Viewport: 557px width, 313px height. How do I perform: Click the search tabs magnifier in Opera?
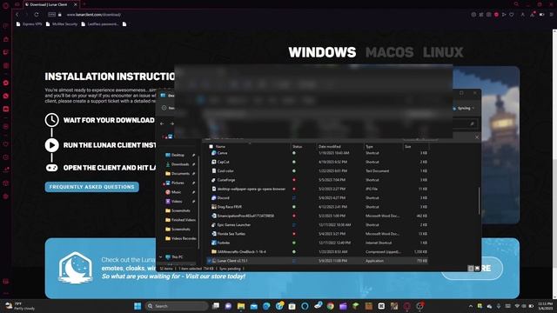(516, 4)
